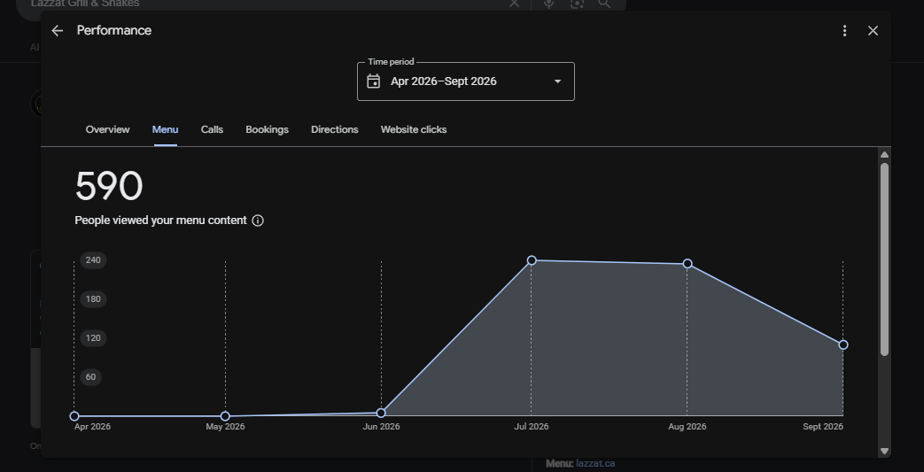
Task: Select the Menu tab
Action: 165,129
